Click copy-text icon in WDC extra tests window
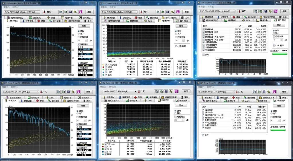293x161 pixels. 256,11
